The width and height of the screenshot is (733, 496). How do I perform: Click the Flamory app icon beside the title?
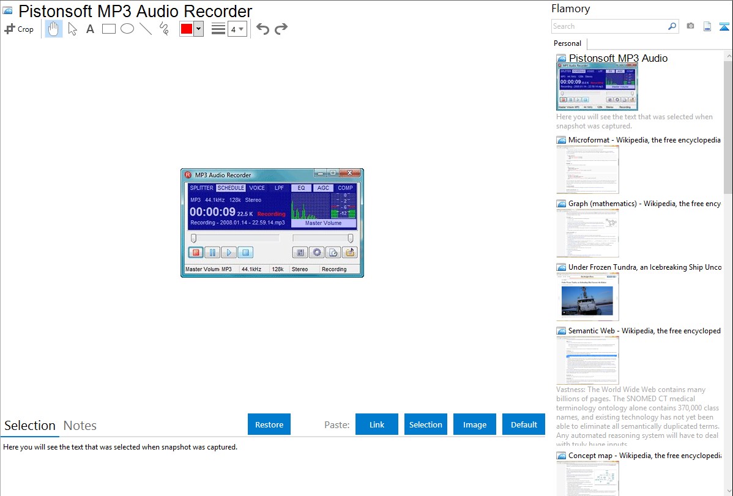pos(7,10)
